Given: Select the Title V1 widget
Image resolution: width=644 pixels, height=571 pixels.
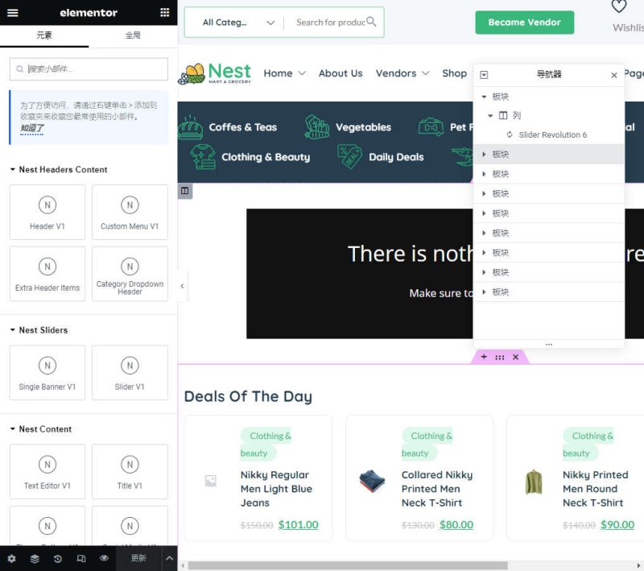Looking at the screenshot, I should [x=130, y=472].
